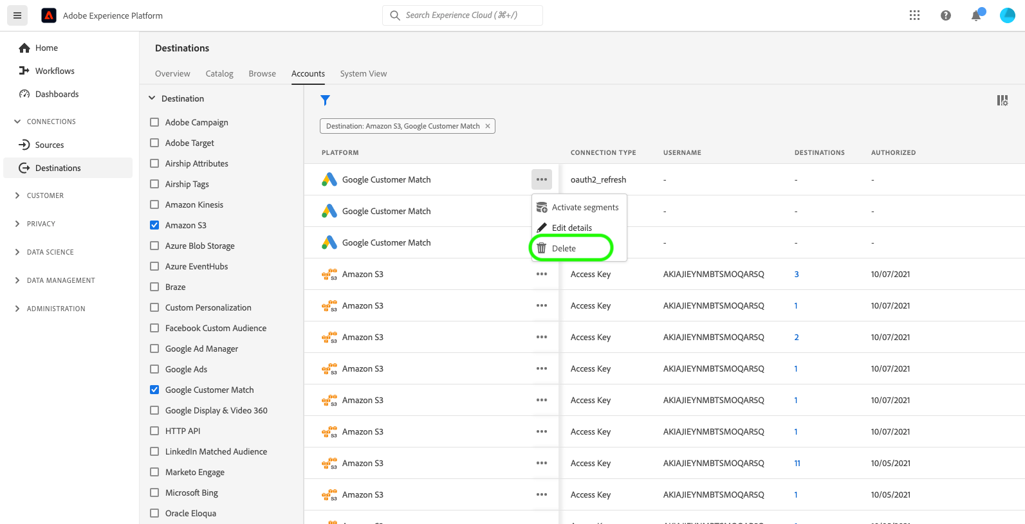Enable the Adobe Campaign checkbox
The width and height of the screenshot is (1025, 524).
click(154, 122)
